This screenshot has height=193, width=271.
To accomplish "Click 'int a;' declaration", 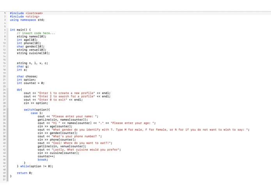I will click(22, 70).
